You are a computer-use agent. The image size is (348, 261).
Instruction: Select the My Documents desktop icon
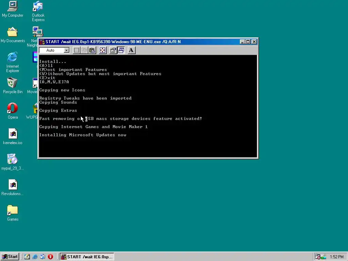(x=13, y=35)
